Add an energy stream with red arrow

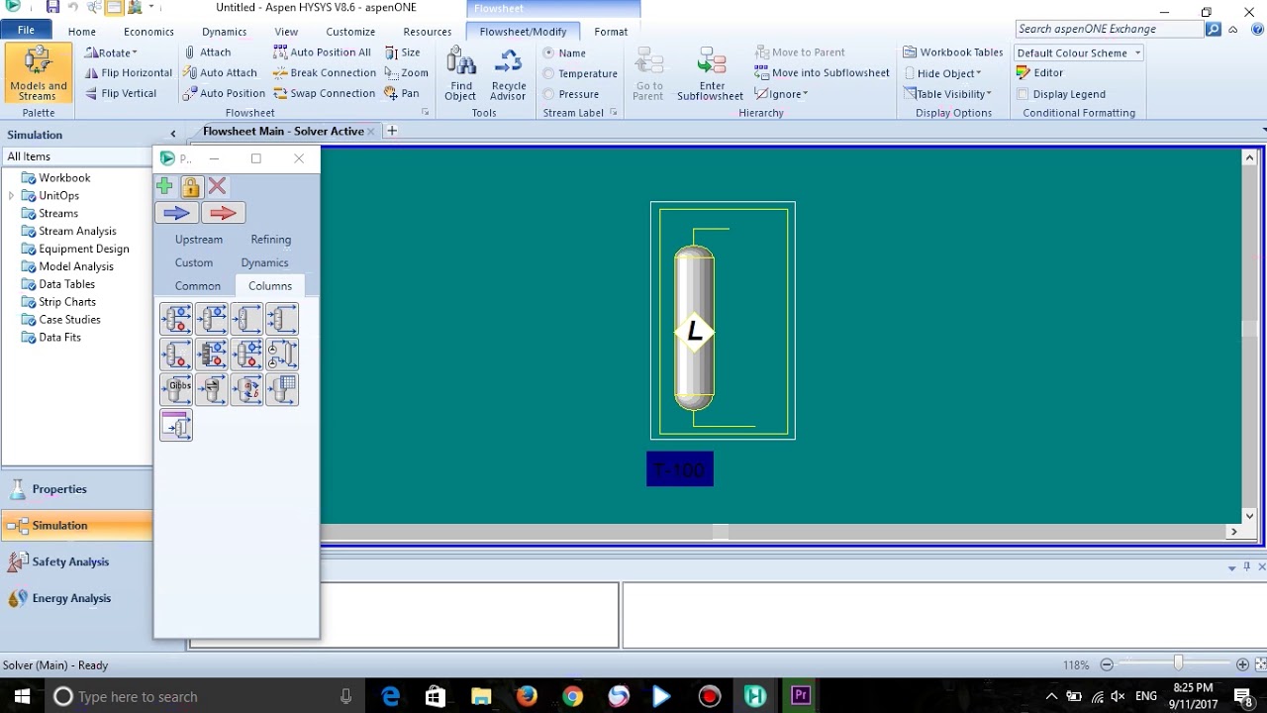pos(223,213)
